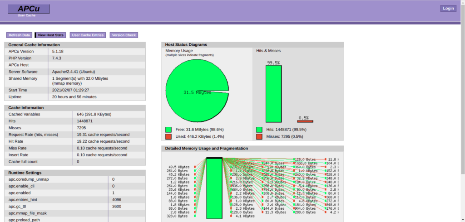Click the Detailed Memory Usage and Fragmentation heading
Image resolution: width=465 pixels, height=222 pixels.
pos(207,148)
